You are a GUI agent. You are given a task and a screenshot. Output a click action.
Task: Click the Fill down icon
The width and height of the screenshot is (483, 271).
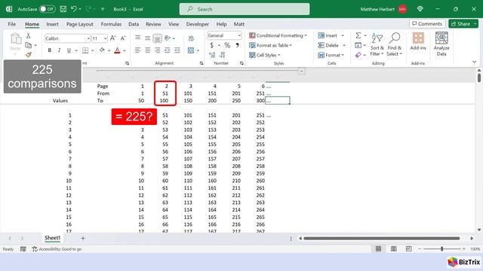(358, 45)
